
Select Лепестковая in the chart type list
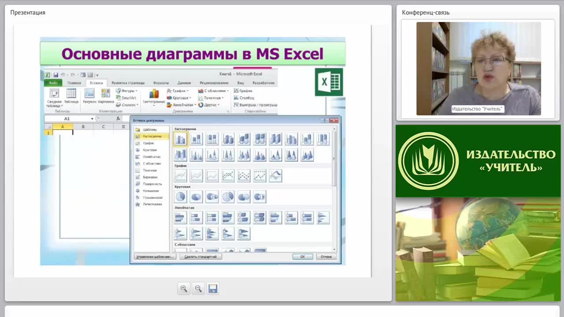coord(151,204)
